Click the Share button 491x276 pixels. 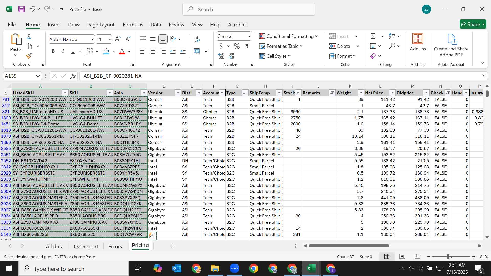(x=473, y=24)
